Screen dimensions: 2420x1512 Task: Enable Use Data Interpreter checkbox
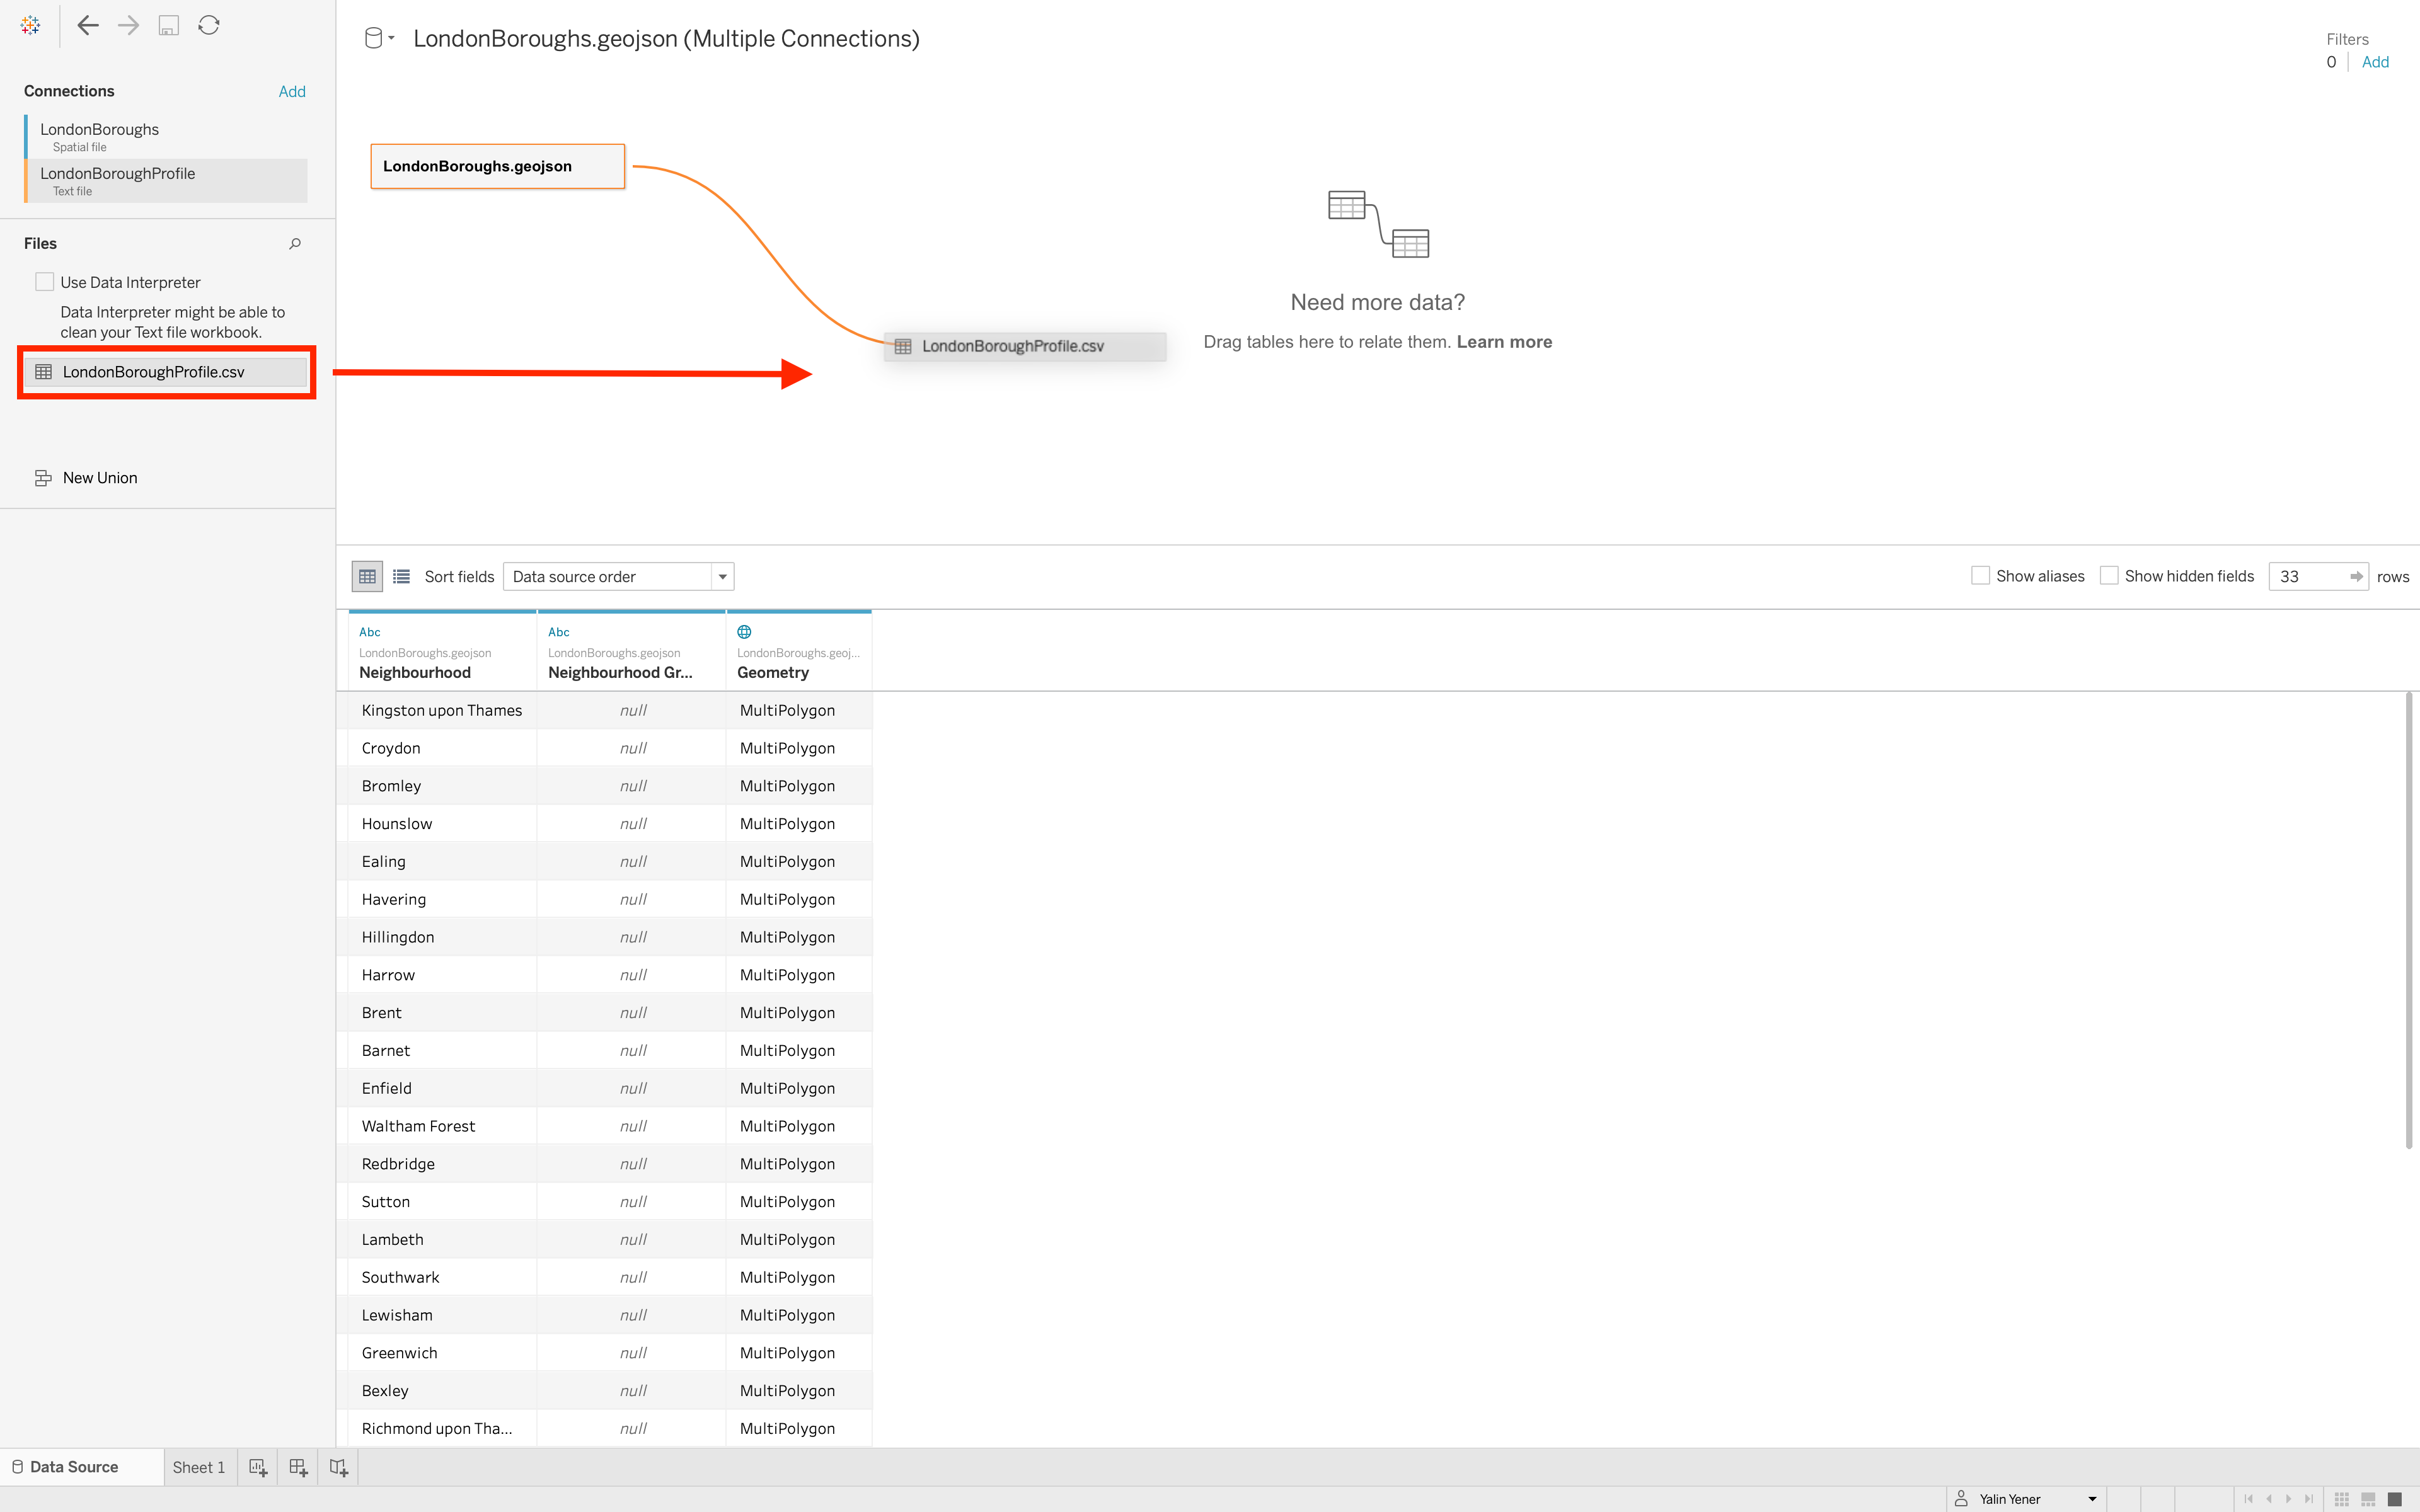(45, 282)
